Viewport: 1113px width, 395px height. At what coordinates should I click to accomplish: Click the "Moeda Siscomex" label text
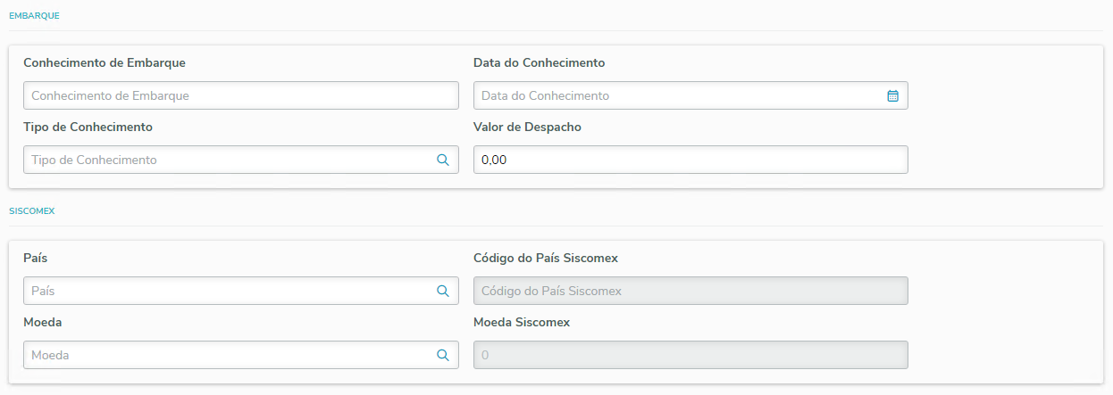pos(521,322)
